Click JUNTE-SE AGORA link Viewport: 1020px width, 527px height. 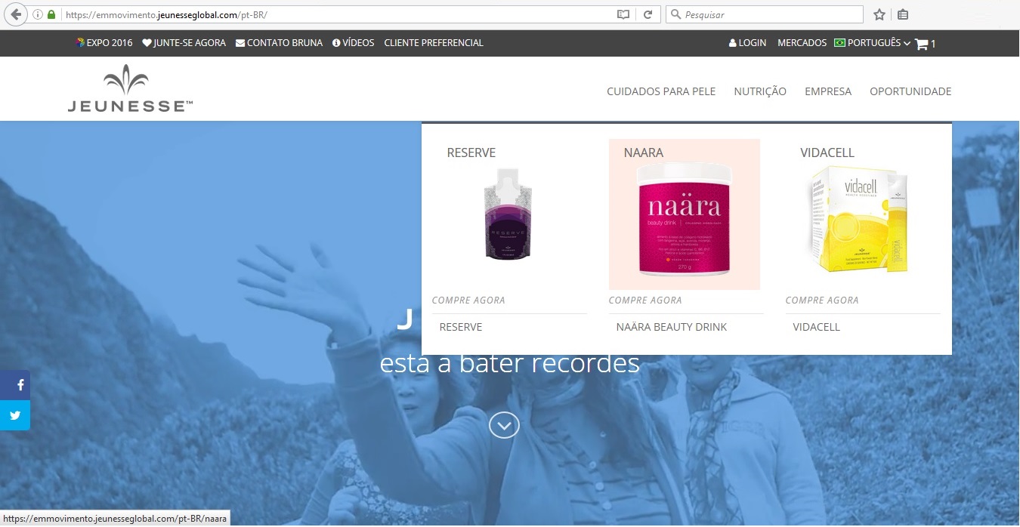pos(184,43)
